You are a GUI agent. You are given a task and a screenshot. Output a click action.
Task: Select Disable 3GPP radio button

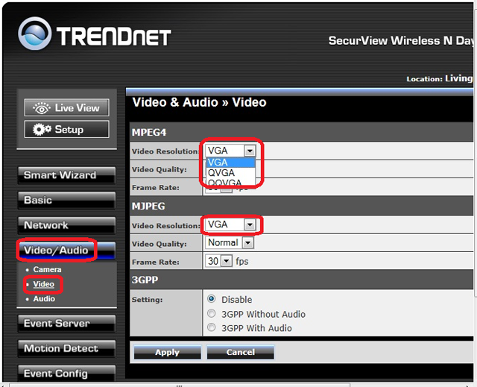pos(212,300)
